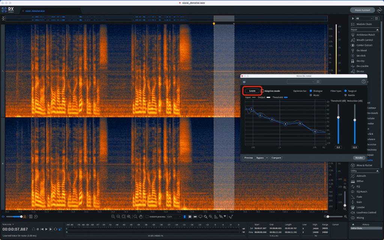Screen dimensions: 384x240
Task: Adjust the Reduction dB slider
Action: [354, 120]
